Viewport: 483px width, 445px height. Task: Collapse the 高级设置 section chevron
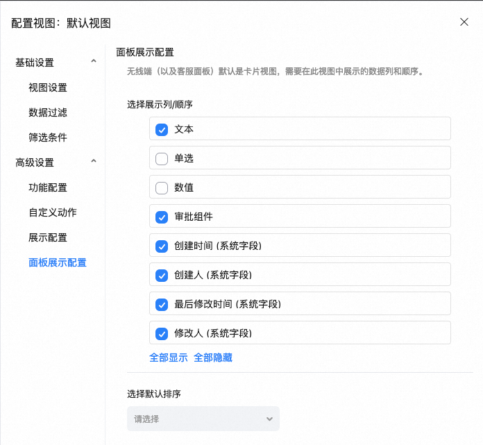point(94,162)
